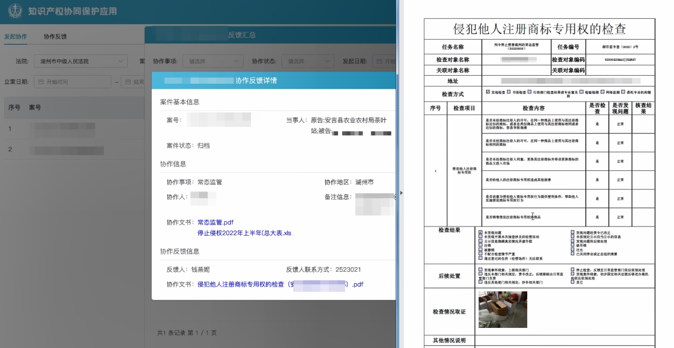Viewport: 674px width, 348px height.
Task: Toggle the 未发现问题 checkbox
Action: [480, 232]
